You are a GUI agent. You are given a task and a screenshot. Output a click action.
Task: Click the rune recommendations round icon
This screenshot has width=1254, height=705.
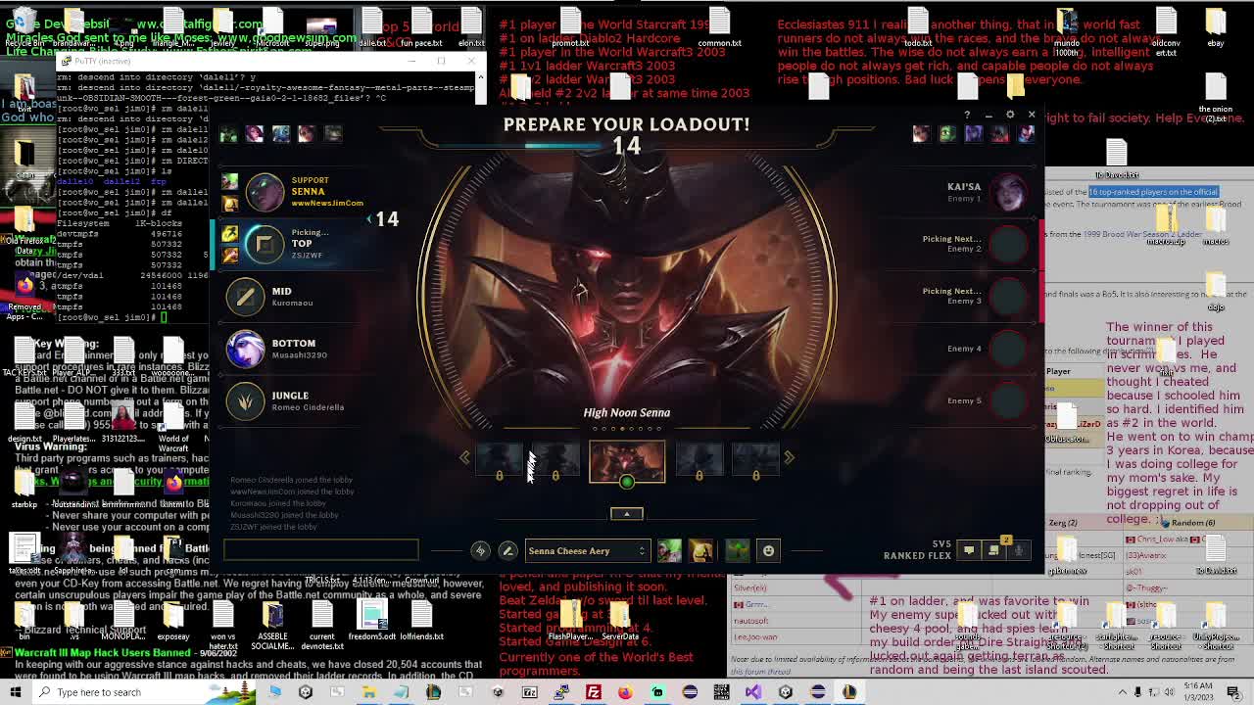pyautogui.click(x=480, y=551)
